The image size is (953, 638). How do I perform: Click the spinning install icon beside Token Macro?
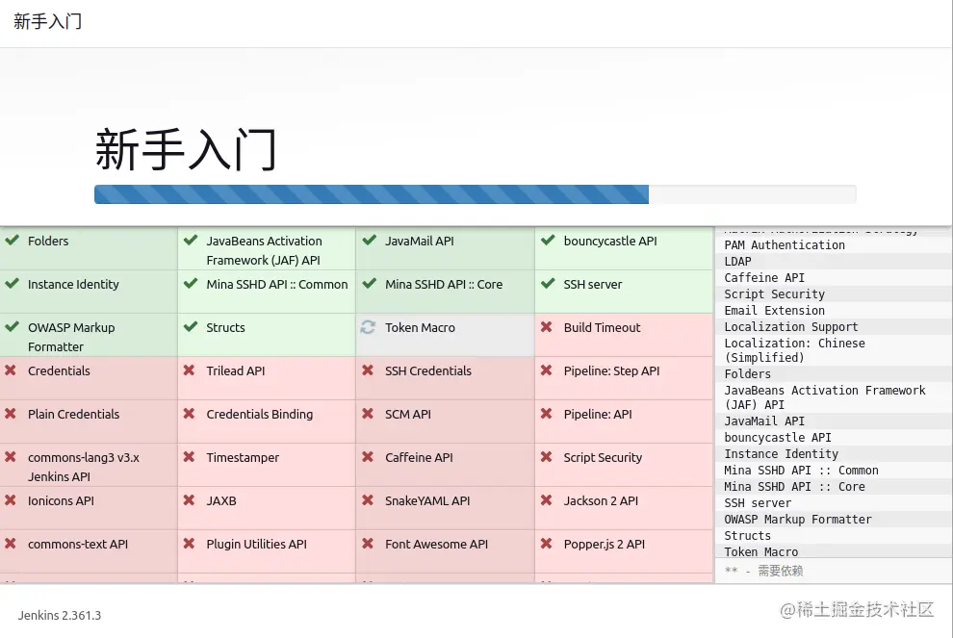pos(368,327)
